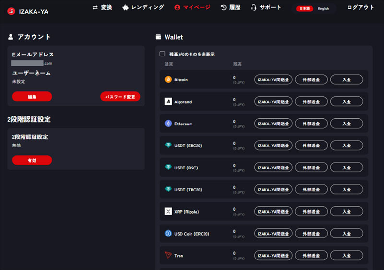The width and height of the screenshot is (384, 270).
Task: Click IZAKA-YA間送金 for USDT (BSC)
Action: point(273,168)
